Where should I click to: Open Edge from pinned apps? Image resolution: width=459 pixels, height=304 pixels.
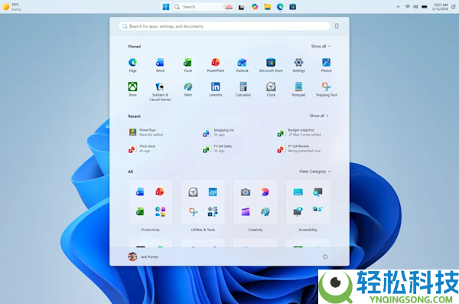pyautogui.click(x=132, y=65)
